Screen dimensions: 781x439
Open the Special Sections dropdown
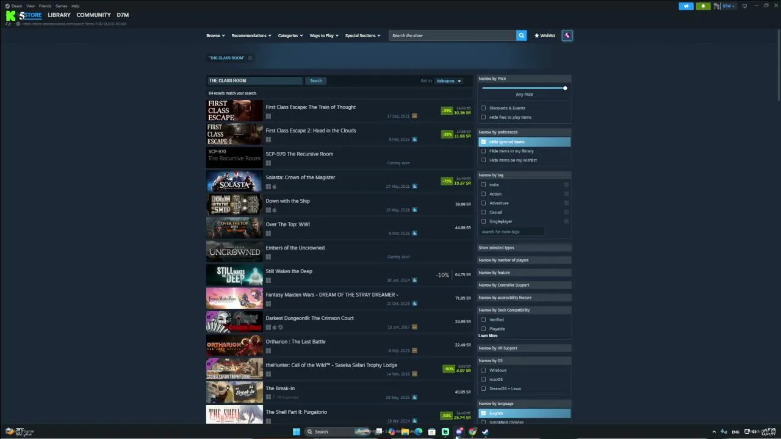coord(362,35)
